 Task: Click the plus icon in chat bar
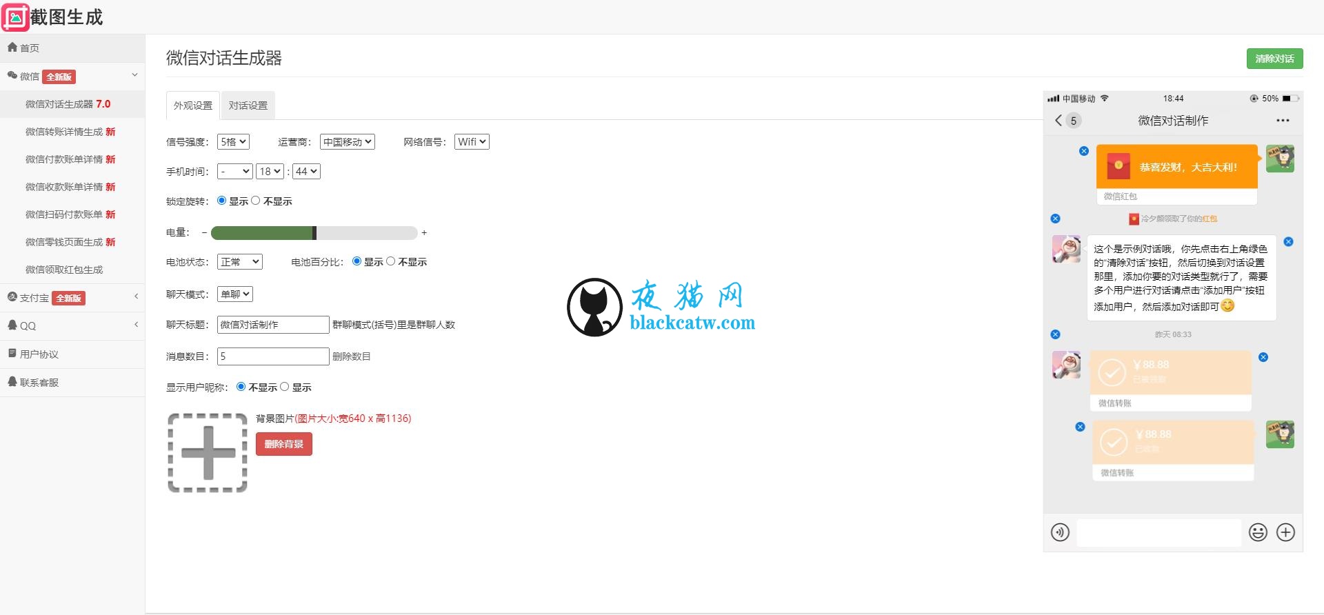[x=1285, y=532]
